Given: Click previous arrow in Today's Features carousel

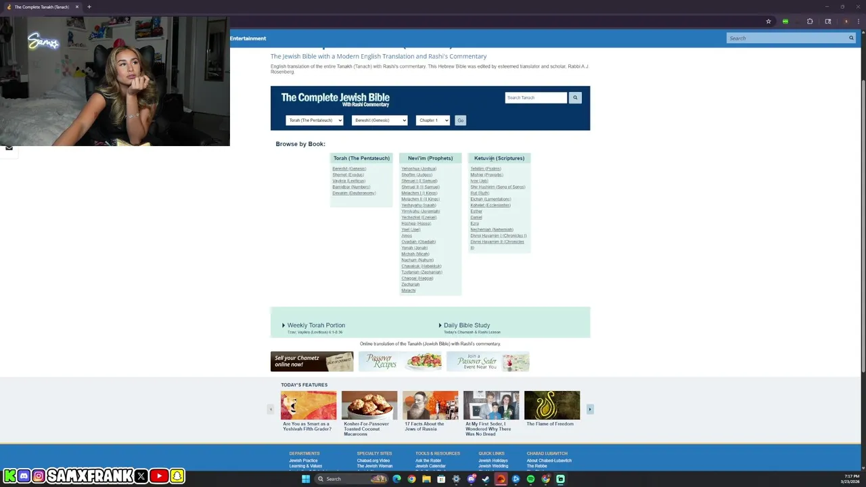Looking at the screenshot, I should [271, 409].
